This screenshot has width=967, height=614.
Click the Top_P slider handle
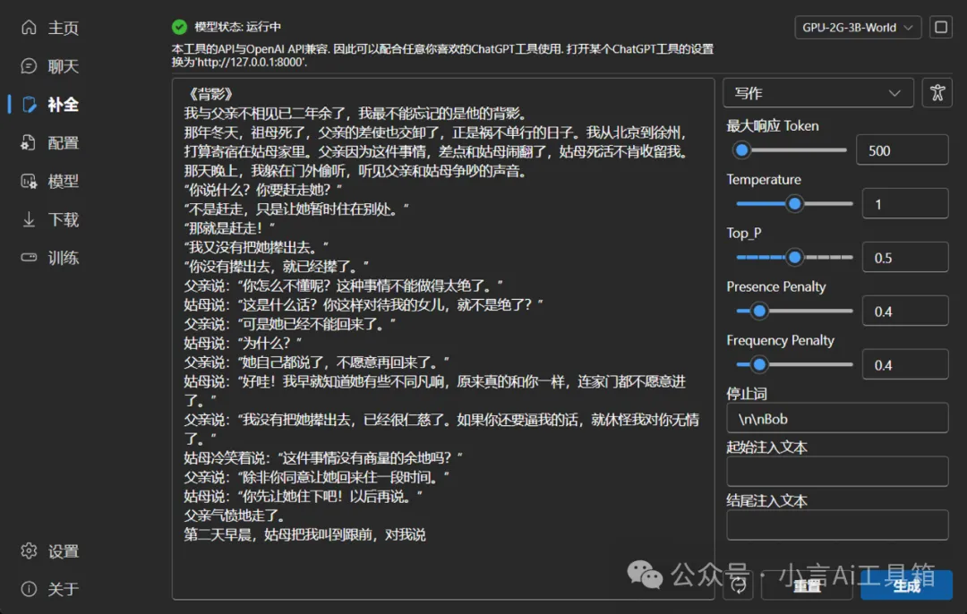pos(794,258)
